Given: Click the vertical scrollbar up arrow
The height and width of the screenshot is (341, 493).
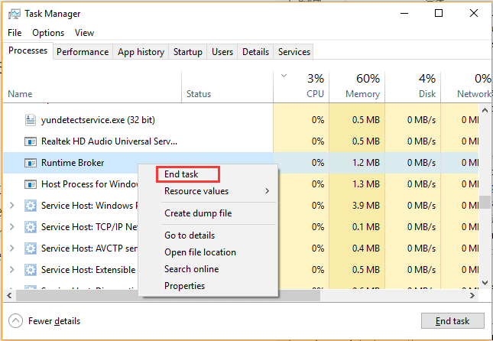Looking at the screenshot, I should tap(485, 110).
